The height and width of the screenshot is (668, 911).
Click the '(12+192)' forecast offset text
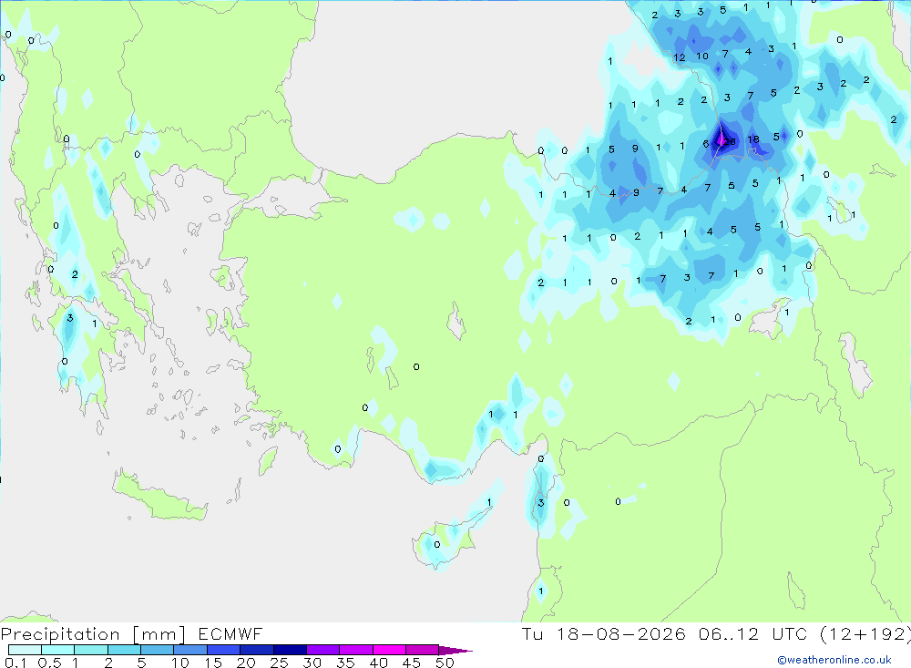tap(865, 633)
